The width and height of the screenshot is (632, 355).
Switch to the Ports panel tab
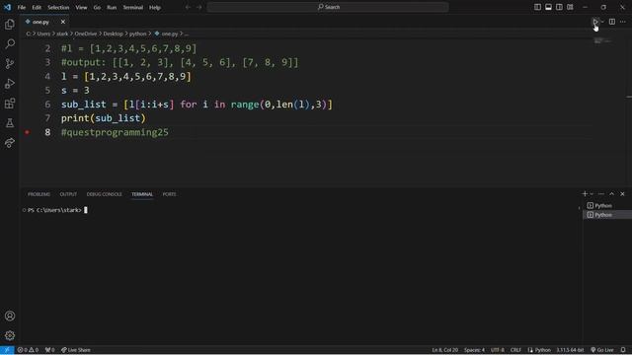[169, 194]
